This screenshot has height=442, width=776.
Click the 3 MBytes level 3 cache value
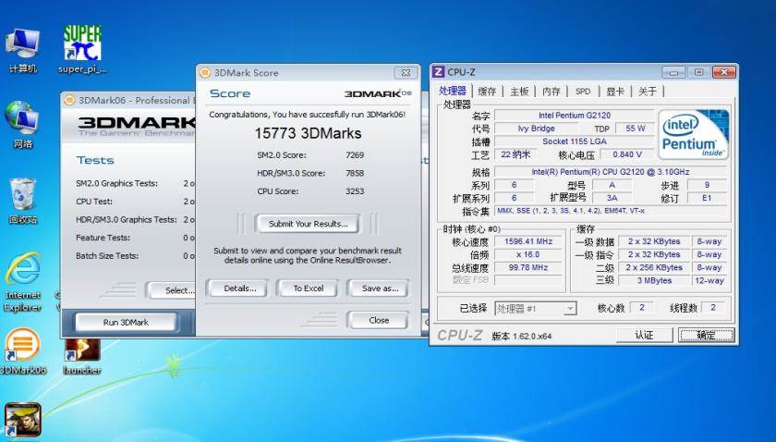(654, 280)
